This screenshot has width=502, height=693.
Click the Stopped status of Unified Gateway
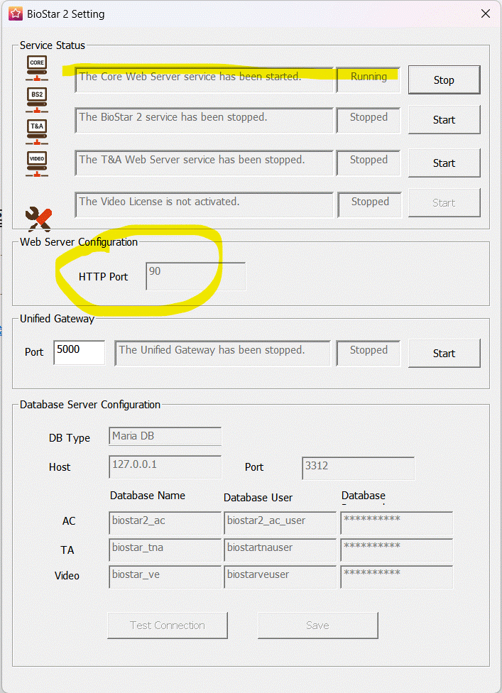point(369,353)
